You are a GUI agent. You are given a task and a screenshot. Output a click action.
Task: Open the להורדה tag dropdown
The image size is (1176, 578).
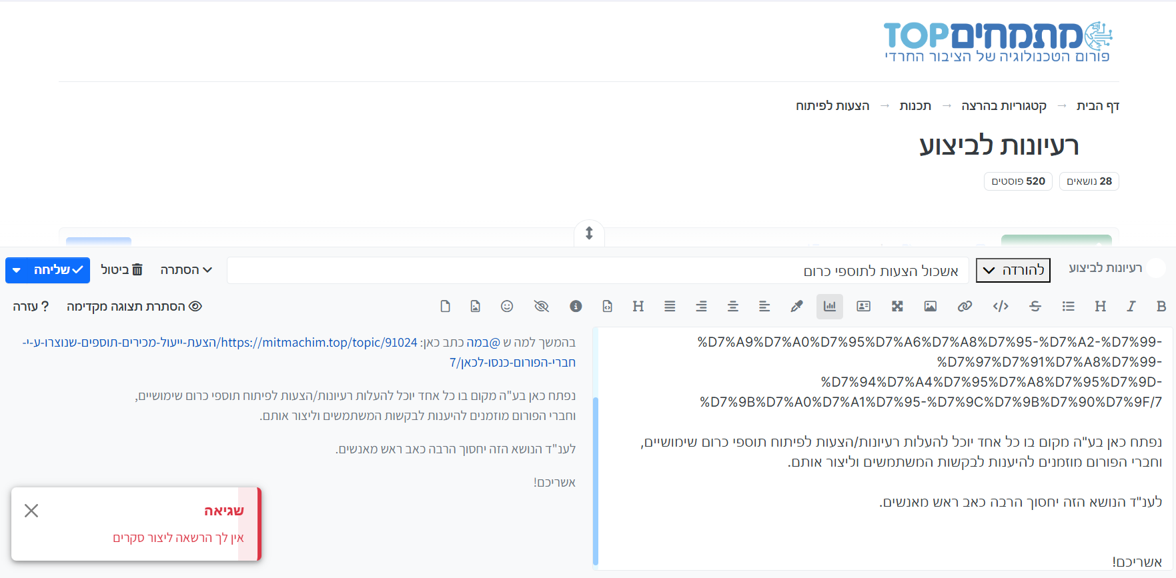pos(1013,270)
